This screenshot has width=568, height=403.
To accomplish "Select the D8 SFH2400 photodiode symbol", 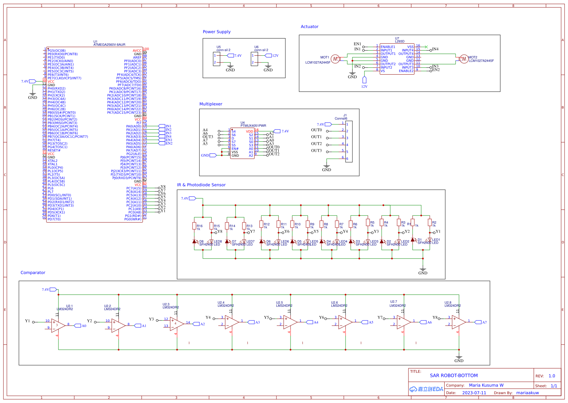I will 195,241.
